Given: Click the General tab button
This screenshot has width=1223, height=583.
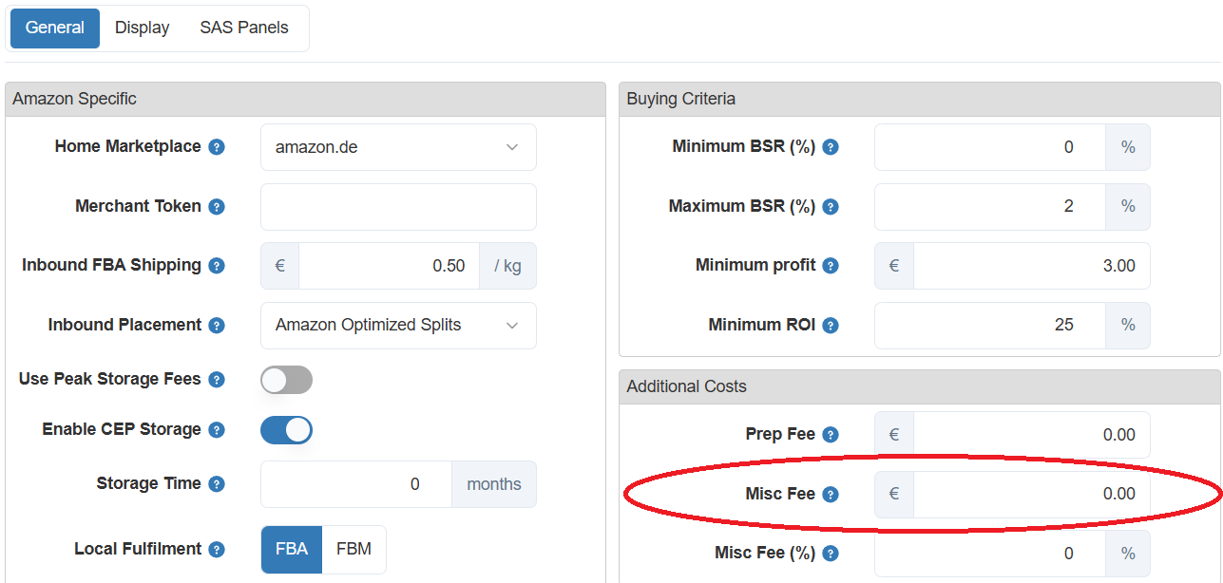Looking at the screenshot, I should [x=54, y=28].
